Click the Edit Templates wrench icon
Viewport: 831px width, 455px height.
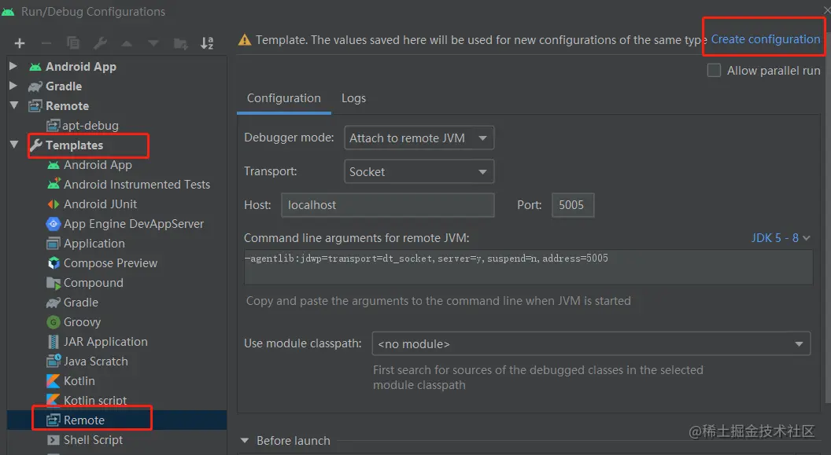[100, 43]
